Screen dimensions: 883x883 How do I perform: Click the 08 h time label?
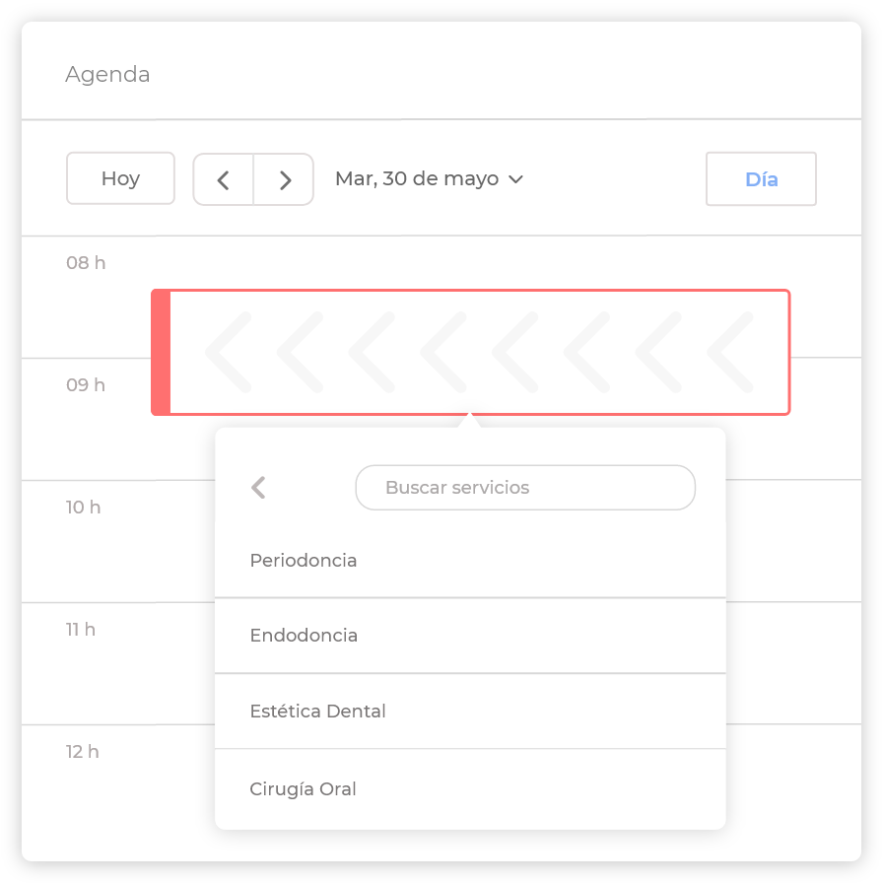tap(86, 263)
